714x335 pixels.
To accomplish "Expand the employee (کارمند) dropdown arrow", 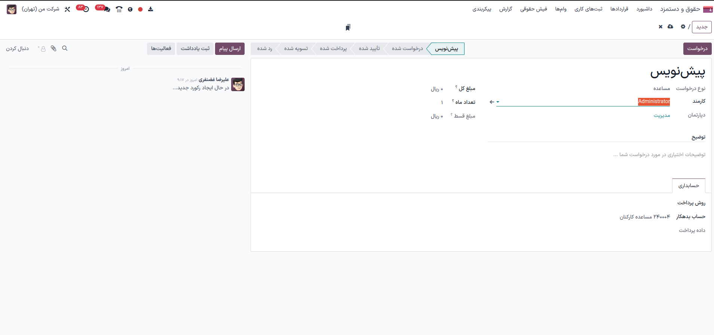I will (x=498, y=102).
